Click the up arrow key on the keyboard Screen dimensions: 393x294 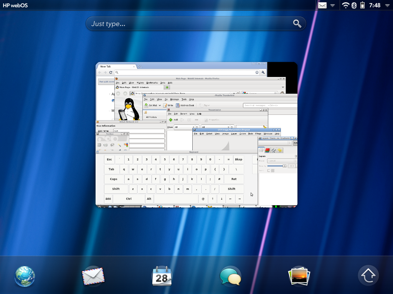(212, 199)
